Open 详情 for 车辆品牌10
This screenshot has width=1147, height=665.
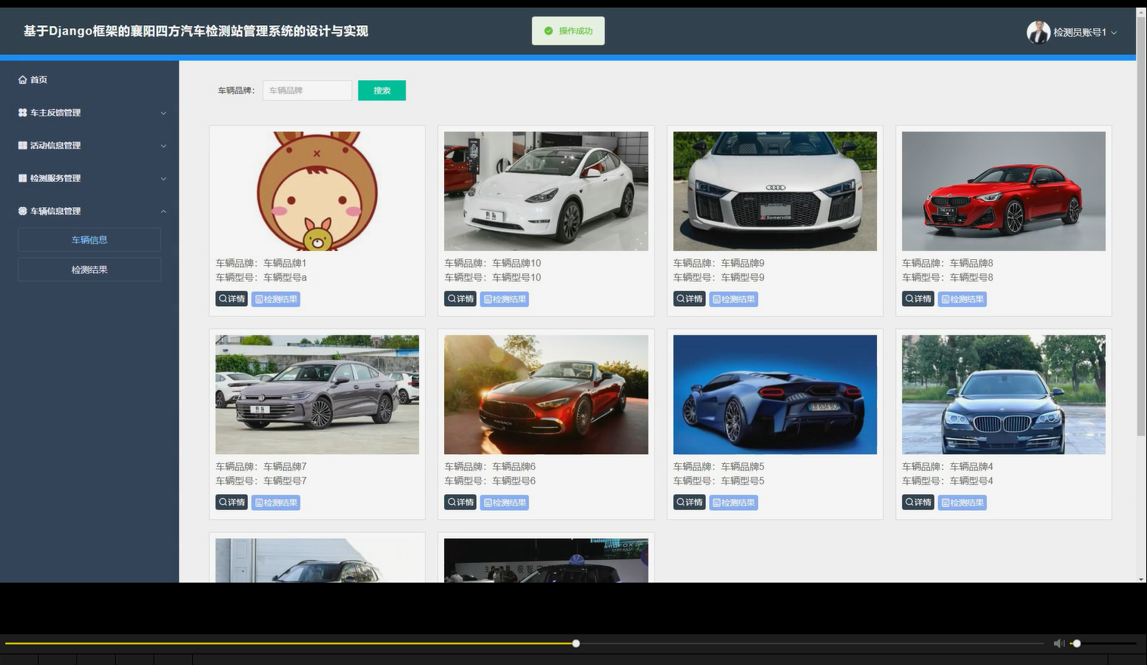point(460,299)
